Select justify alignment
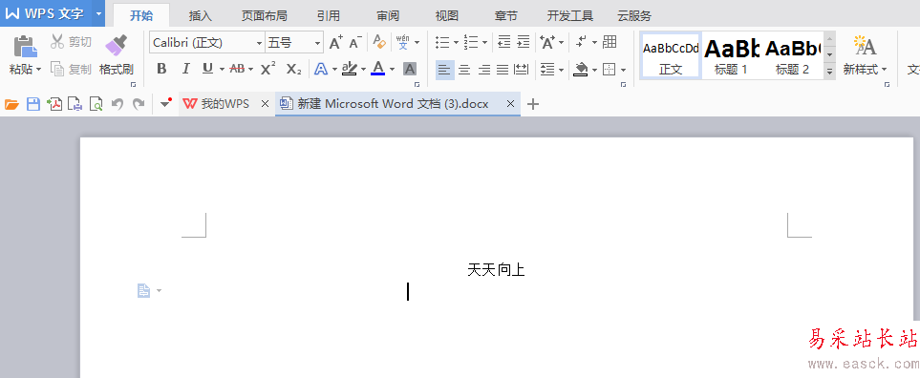This screenshot has width=920, height=378. (503, 70)
